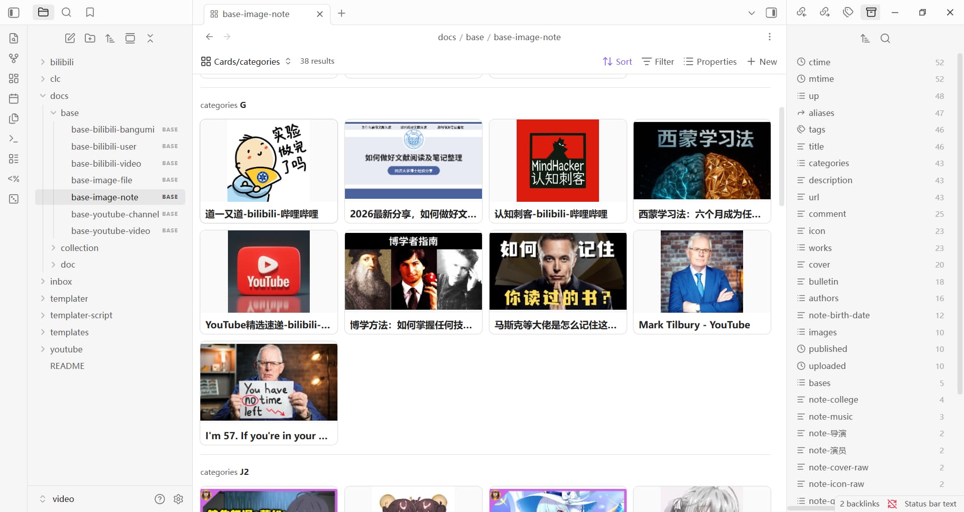Open more options for base-image-note

[769, 37]
